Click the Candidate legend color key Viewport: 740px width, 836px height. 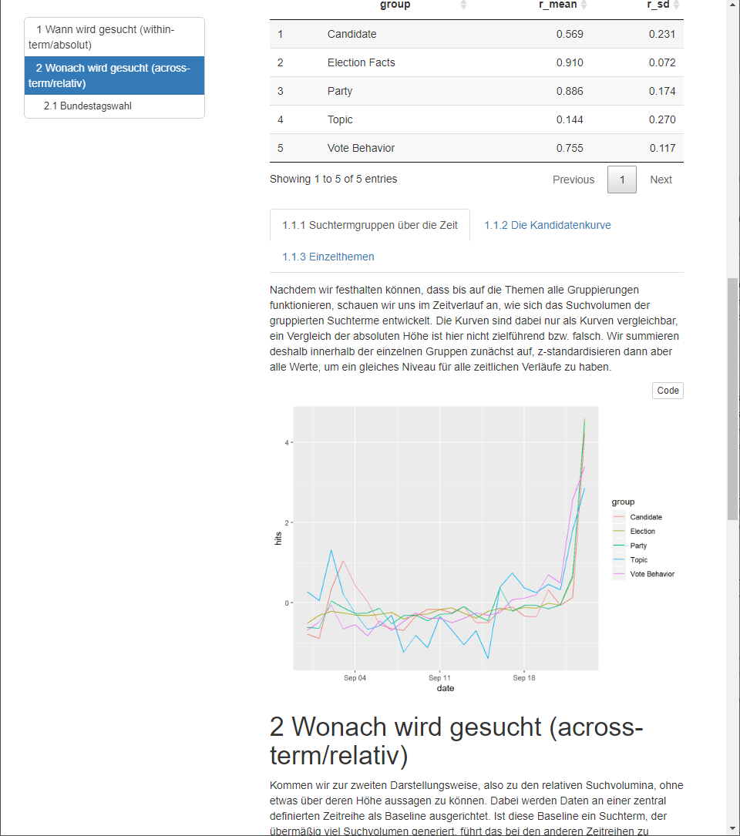pos(619,517)
